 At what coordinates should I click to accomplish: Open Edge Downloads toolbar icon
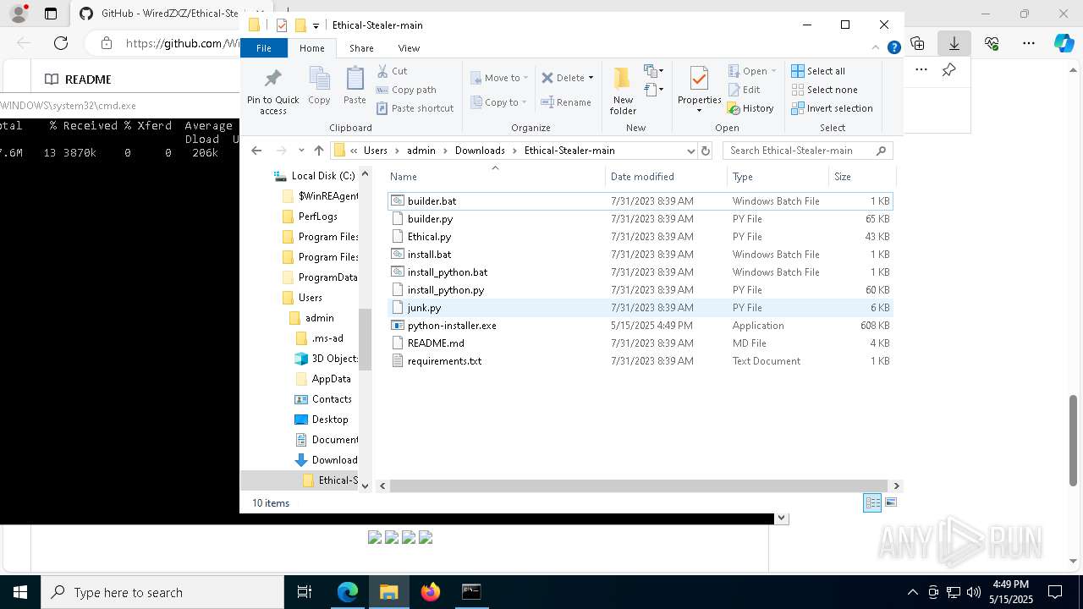(x=954, y=43)
